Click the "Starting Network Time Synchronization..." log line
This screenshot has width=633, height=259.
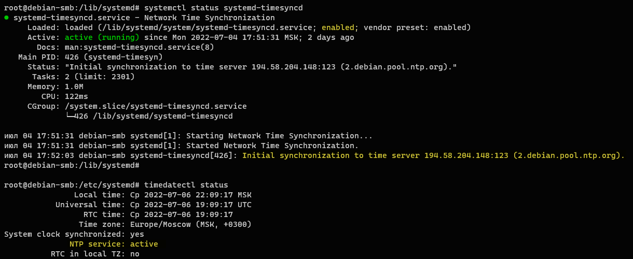click(279, 136)
